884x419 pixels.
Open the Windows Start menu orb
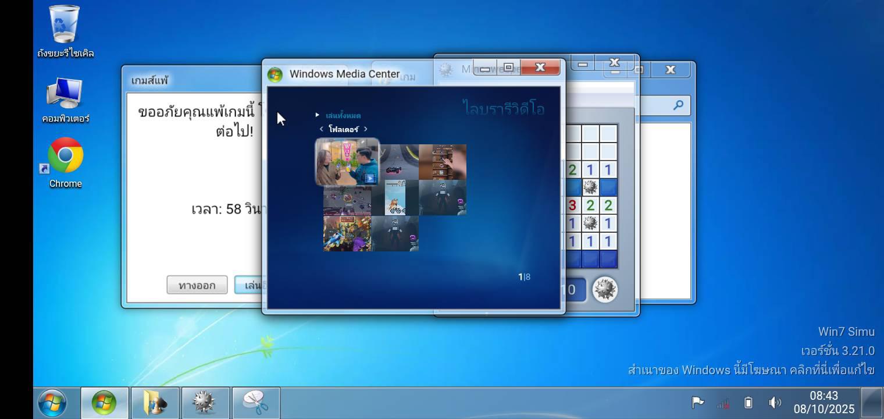coord(52,403)
